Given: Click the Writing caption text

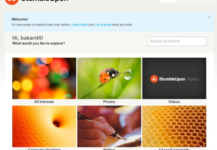Looking at the screenshot, I should [109, 149].
